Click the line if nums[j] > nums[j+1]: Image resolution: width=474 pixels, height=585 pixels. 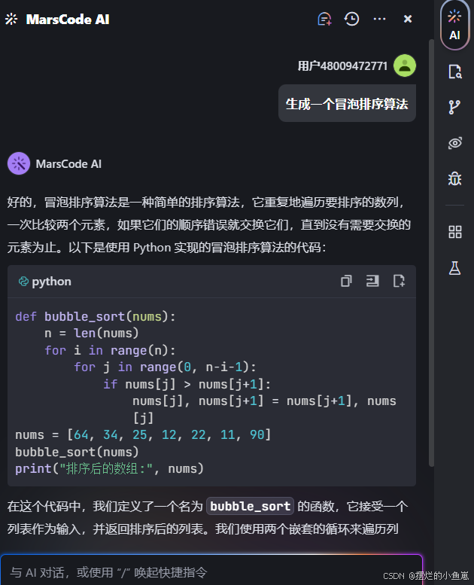187,384
